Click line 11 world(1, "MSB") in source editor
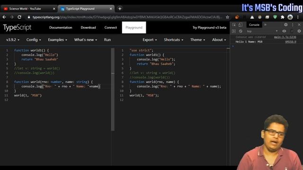The height and width of the screenshot is (170, 303). [27, 95]
